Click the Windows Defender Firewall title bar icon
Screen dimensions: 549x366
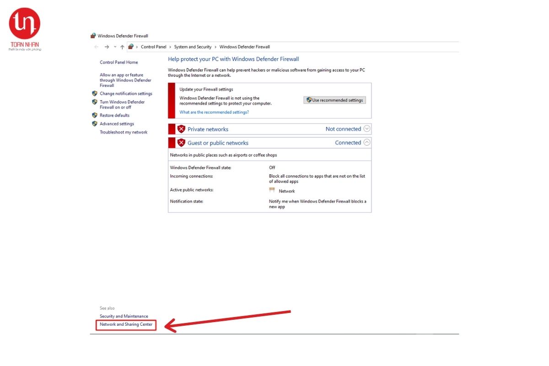point(93,36)
